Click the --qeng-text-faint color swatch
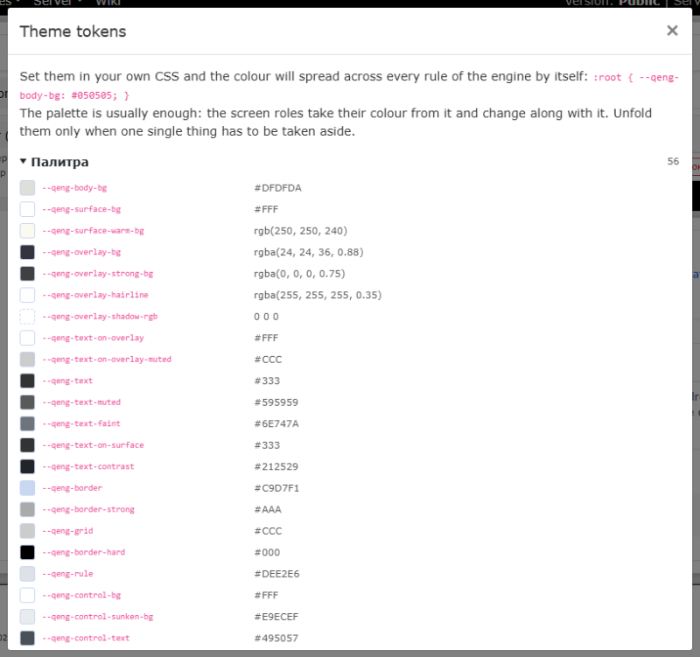This screenshot has width=700, height=657. point(27,423)
